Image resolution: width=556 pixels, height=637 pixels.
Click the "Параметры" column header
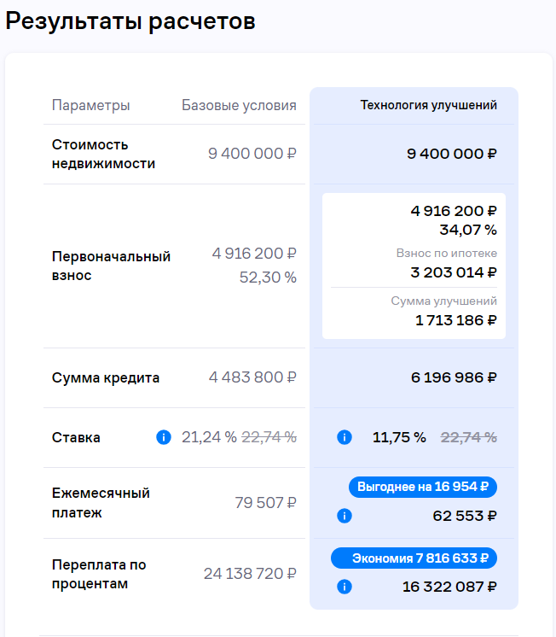(91, 106)
